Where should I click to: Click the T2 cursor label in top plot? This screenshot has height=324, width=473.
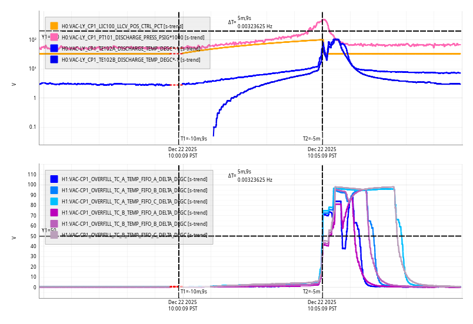(x=312, y=139)
